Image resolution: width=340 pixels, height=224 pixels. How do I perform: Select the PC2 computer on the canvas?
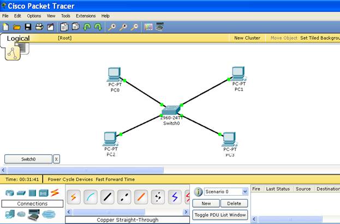pyautogui.click(x=110, y=139)
